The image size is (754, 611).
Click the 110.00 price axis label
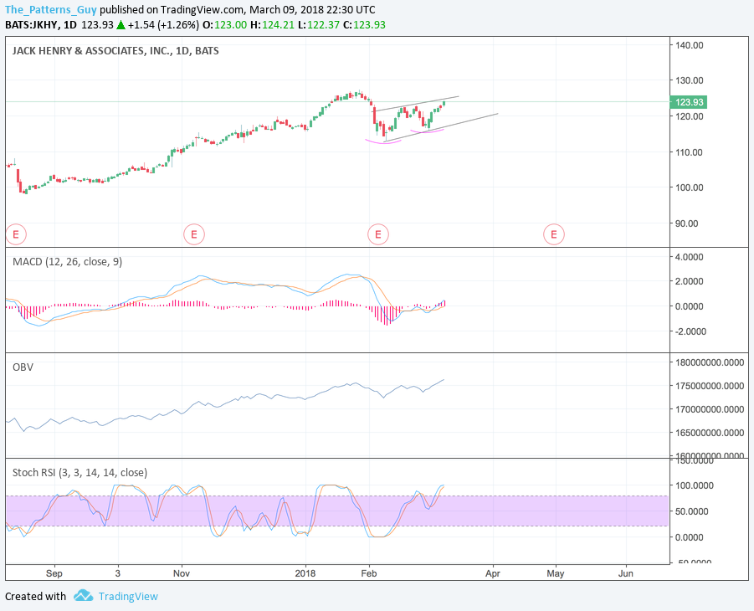coord(689,152)
